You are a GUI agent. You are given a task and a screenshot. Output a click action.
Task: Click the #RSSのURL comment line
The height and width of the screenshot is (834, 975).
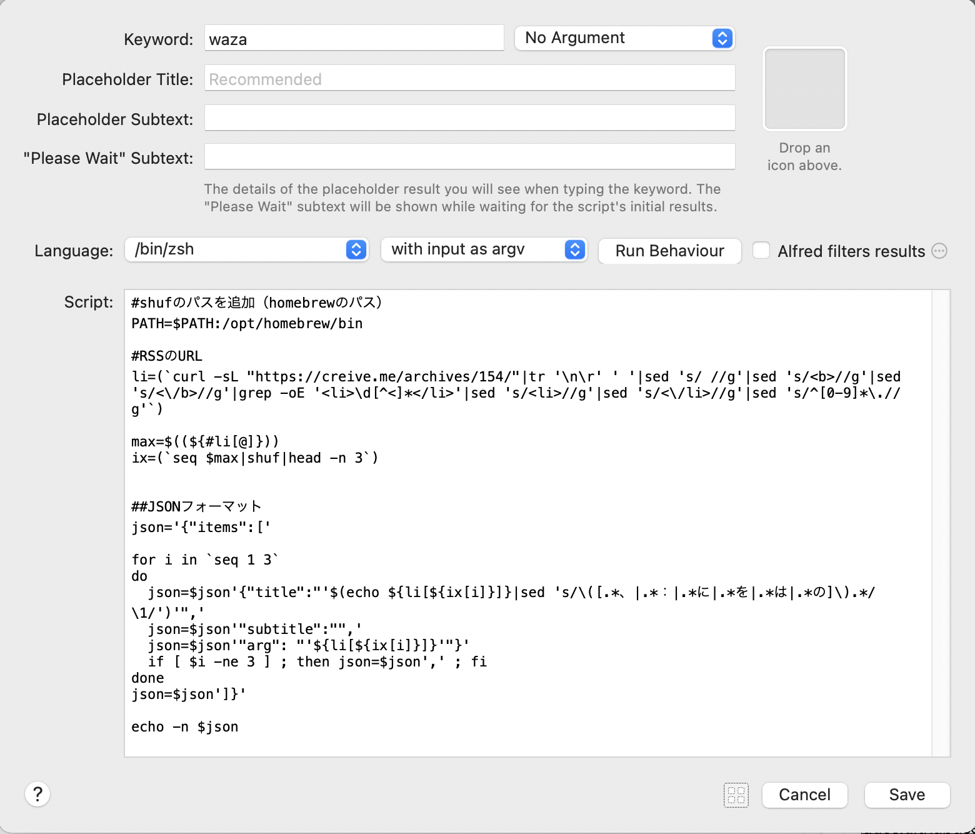(167, 356)
